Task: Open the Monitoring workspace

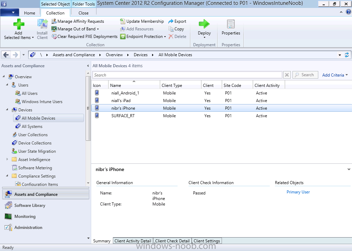Action: [x=45, y=217]
